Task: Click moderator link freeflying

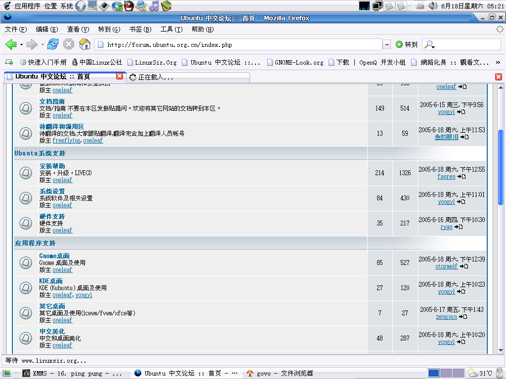Action: coord(67,141)
